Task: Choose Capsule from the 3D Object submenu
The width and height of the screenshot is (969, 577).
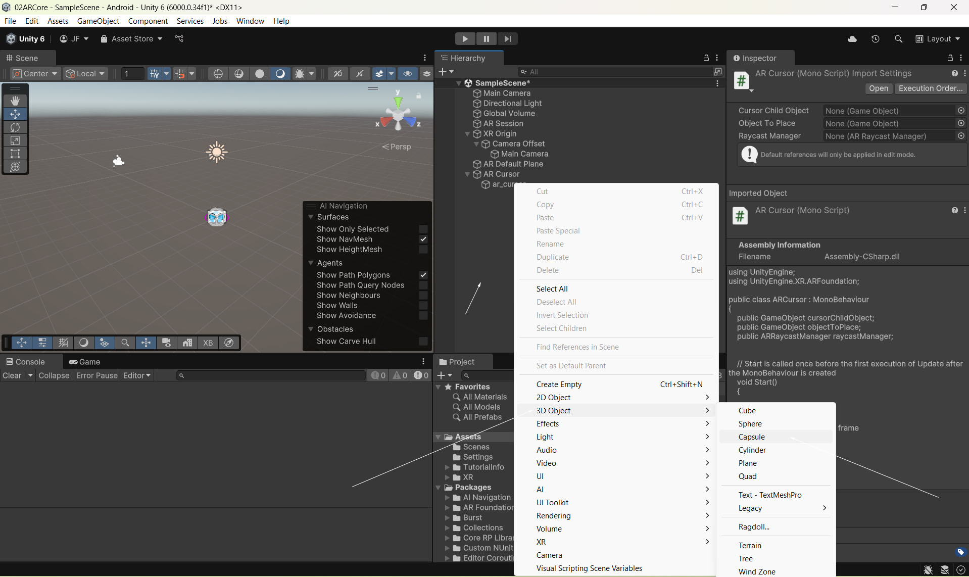Action: pos(751,437)
